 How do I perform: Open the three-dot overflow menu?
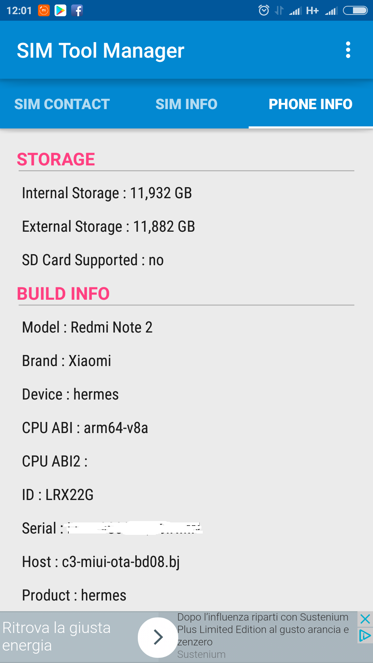(348, 50)
